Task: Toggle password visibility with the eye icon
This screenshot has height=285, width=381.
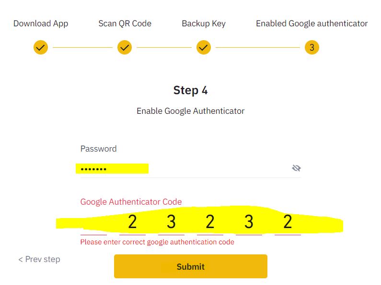Action: click(x=296, y=168)
